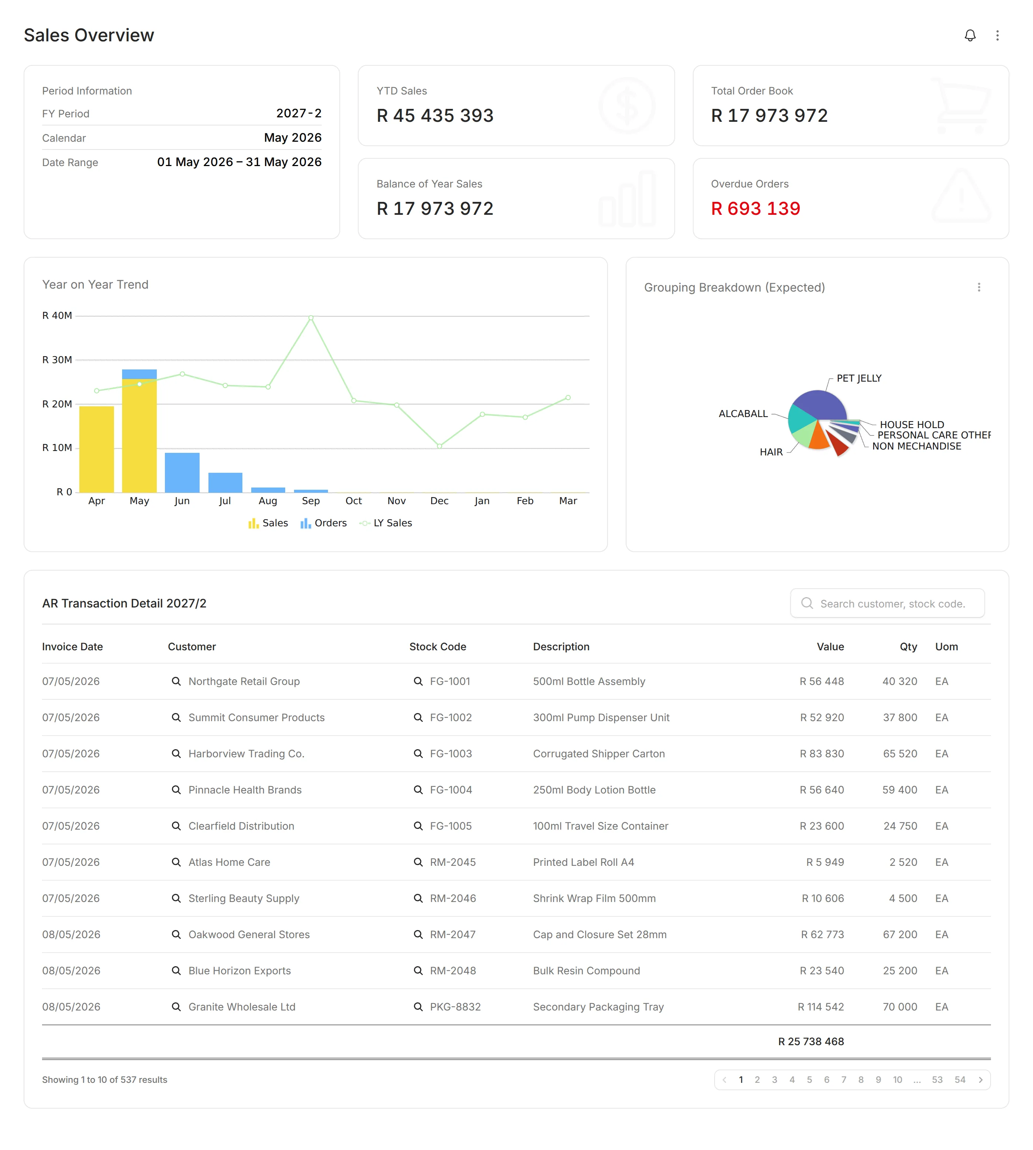Click lookup icon next to RM-2046
1033x1150 pixels.
click(418, 898)
